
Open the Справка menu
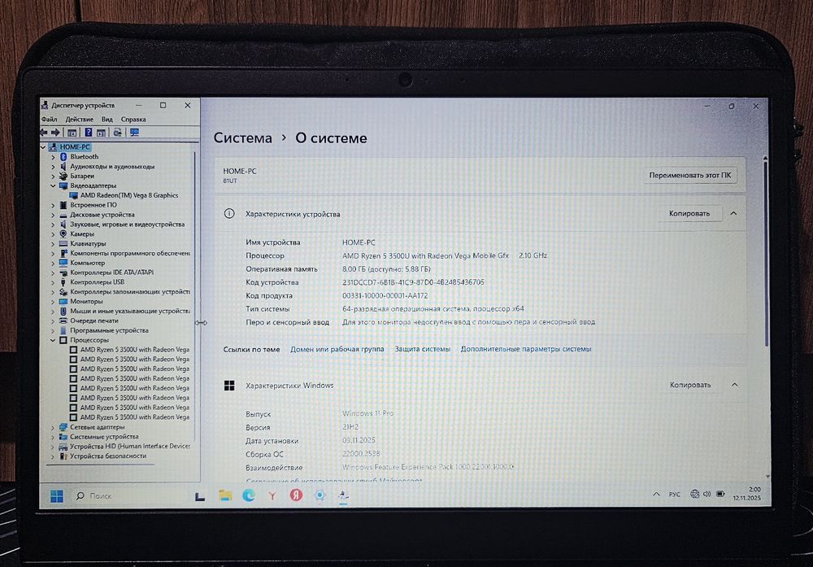pyautogui.click(x=133, y=120)
